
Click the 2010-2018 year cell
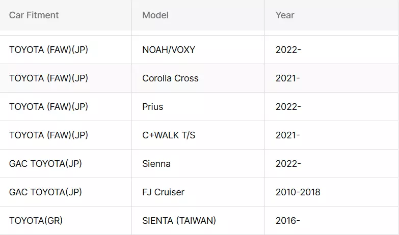coord(332,192)
